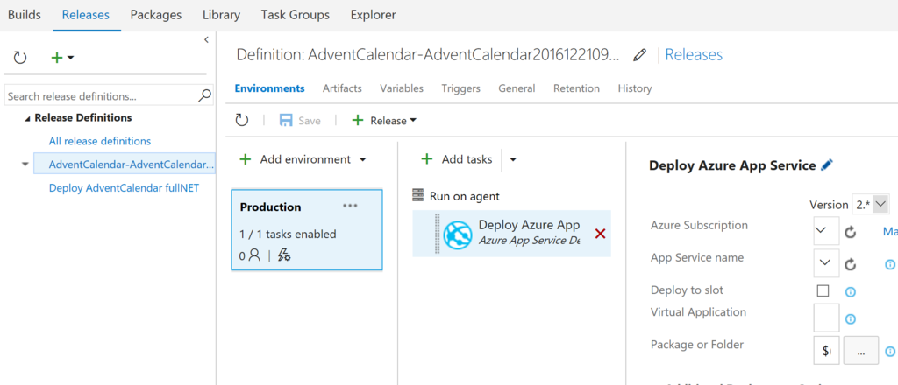Open dropdown arrow beside AdventCalendar definition
This screenshot has height=385, width=898.
25,164
